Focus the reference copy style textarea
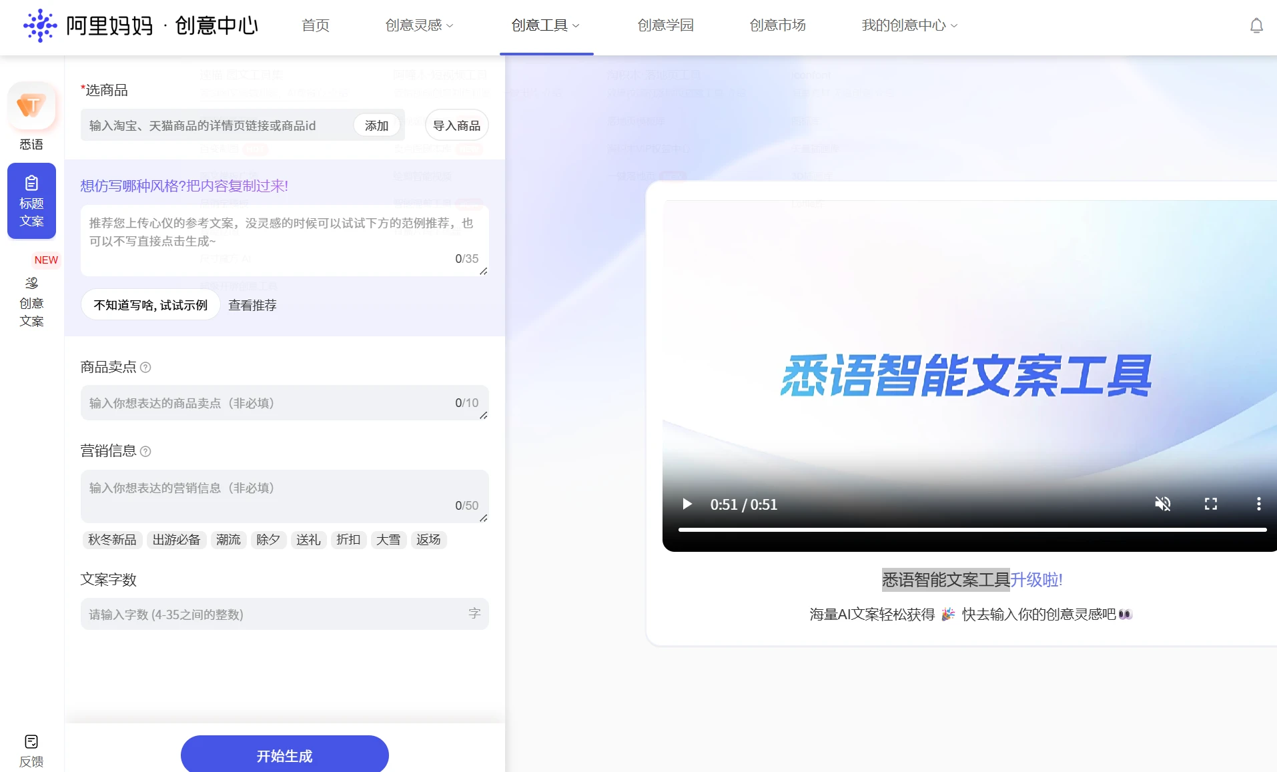Image resolution: width=1277 pixels, height=772 pixels. [285, 240]
